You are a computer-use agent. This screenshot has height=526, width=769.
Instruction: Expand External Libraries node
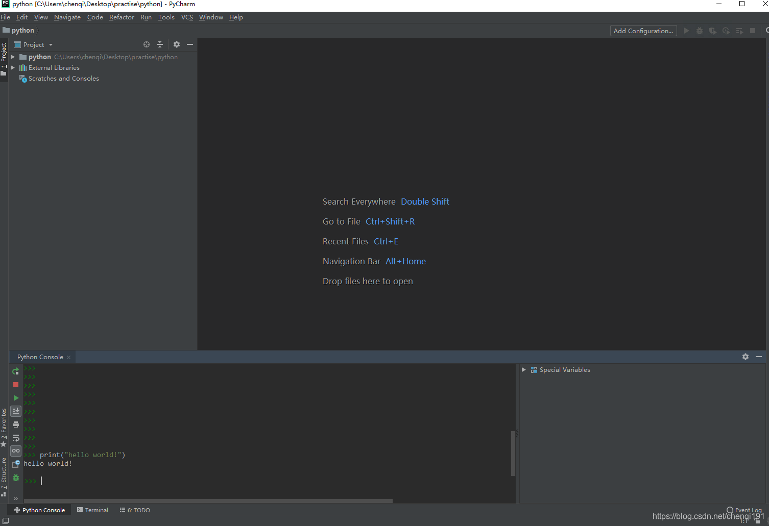pos(13,68)
